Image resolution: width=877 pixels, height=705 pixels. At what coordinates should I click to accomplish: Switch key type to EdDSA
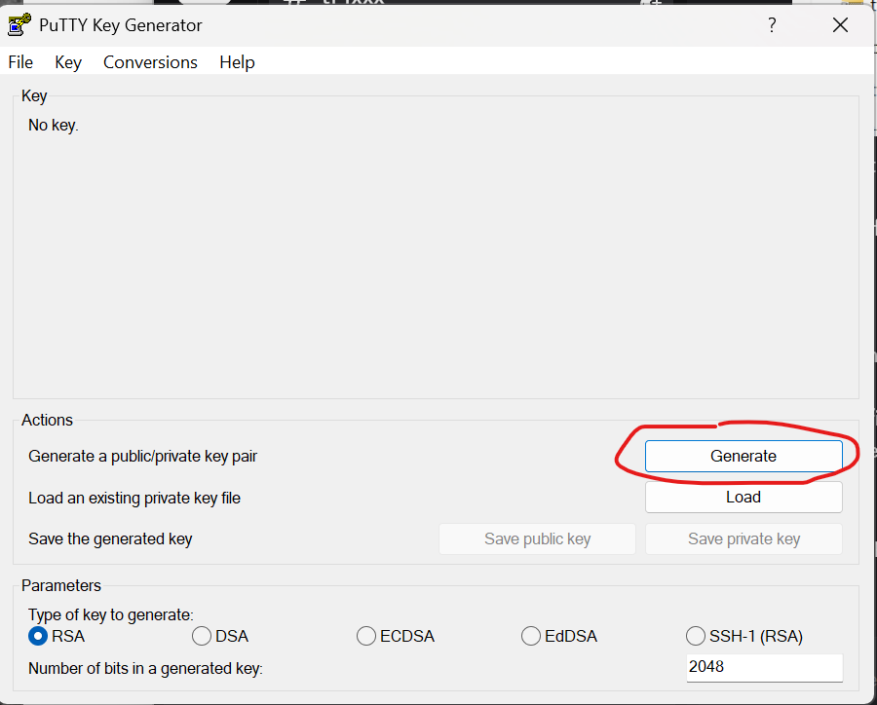(531, 636)
